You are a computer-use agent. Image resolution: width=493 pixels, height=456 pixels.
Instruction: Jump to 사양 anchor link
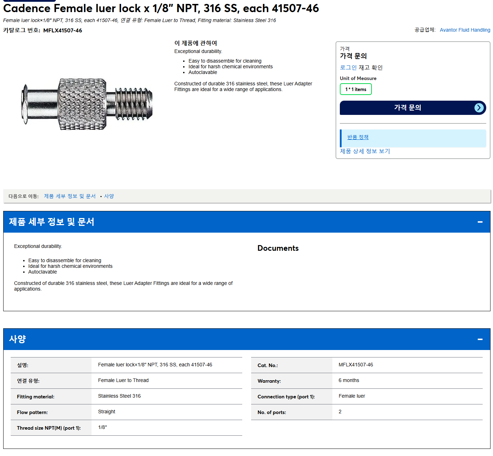point(109,196)
